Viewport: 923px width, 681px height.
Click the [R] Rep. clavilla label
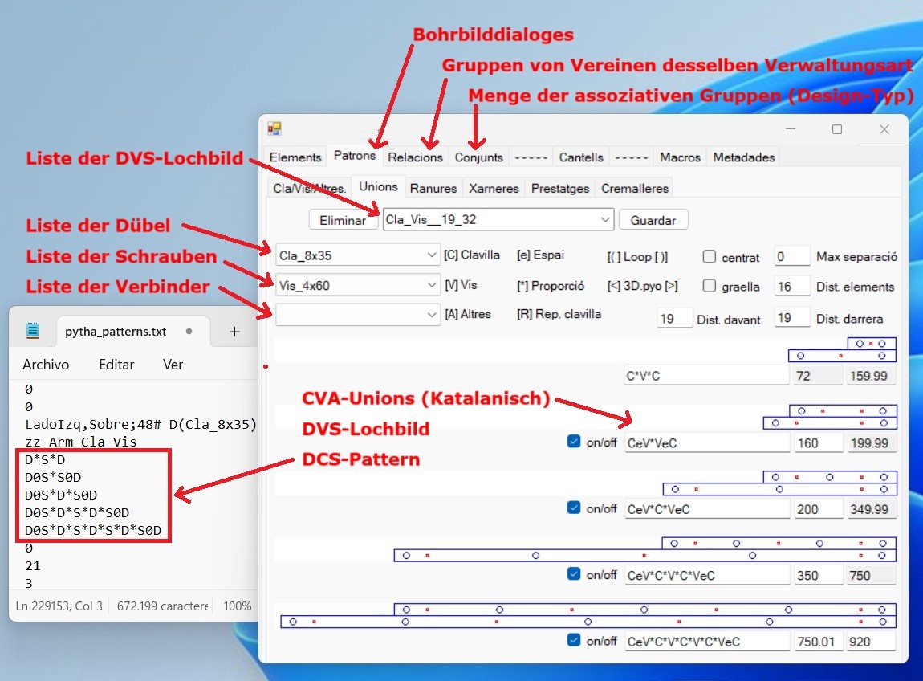click(559, 315)
